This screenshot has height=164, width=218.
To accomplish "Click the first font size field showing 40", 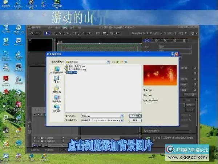I will [x=156, y=33].
